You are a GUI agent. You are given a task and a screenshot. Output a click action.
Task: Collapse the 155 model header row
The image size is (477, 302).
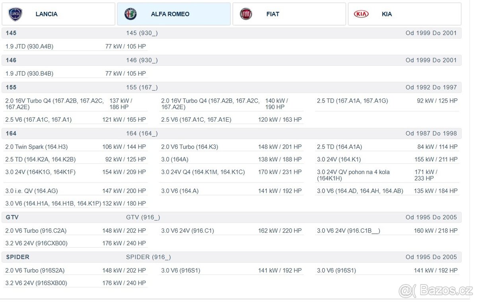click(x=232, y=87)
